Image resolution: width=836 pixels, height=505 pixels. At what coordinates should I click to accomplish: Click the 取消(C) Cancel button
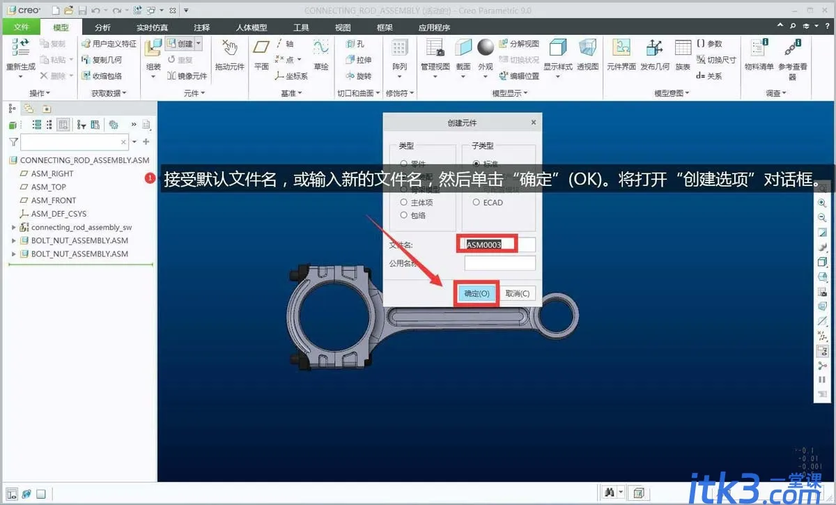(x=518, y=293)
